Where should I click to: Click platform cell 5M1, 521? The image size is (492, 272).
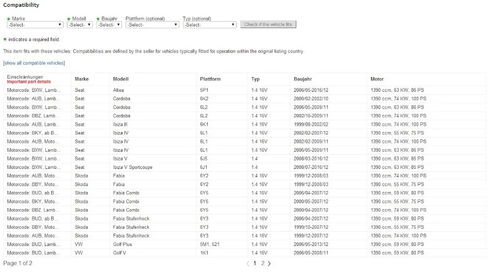pyautogui.click(x=210, y=245)
